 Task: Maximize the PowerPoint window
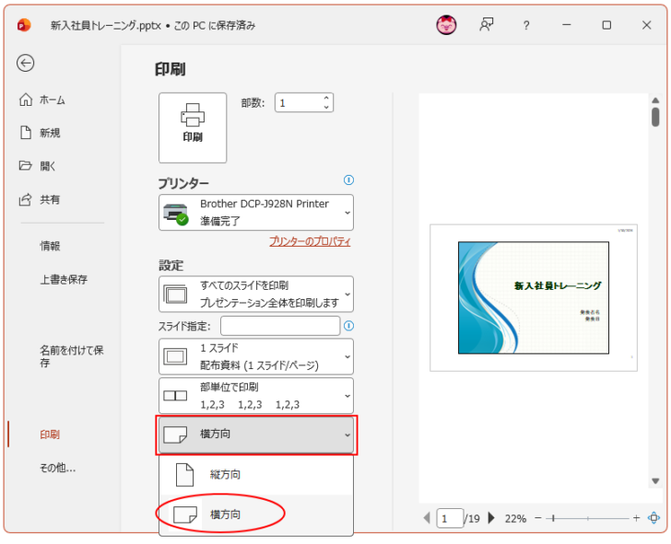pos(606,25)
